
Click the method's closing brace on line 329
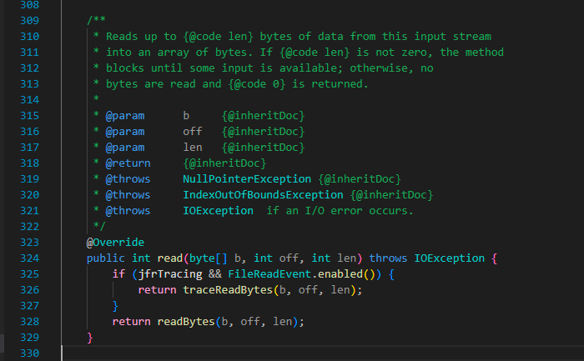point(90,338)
